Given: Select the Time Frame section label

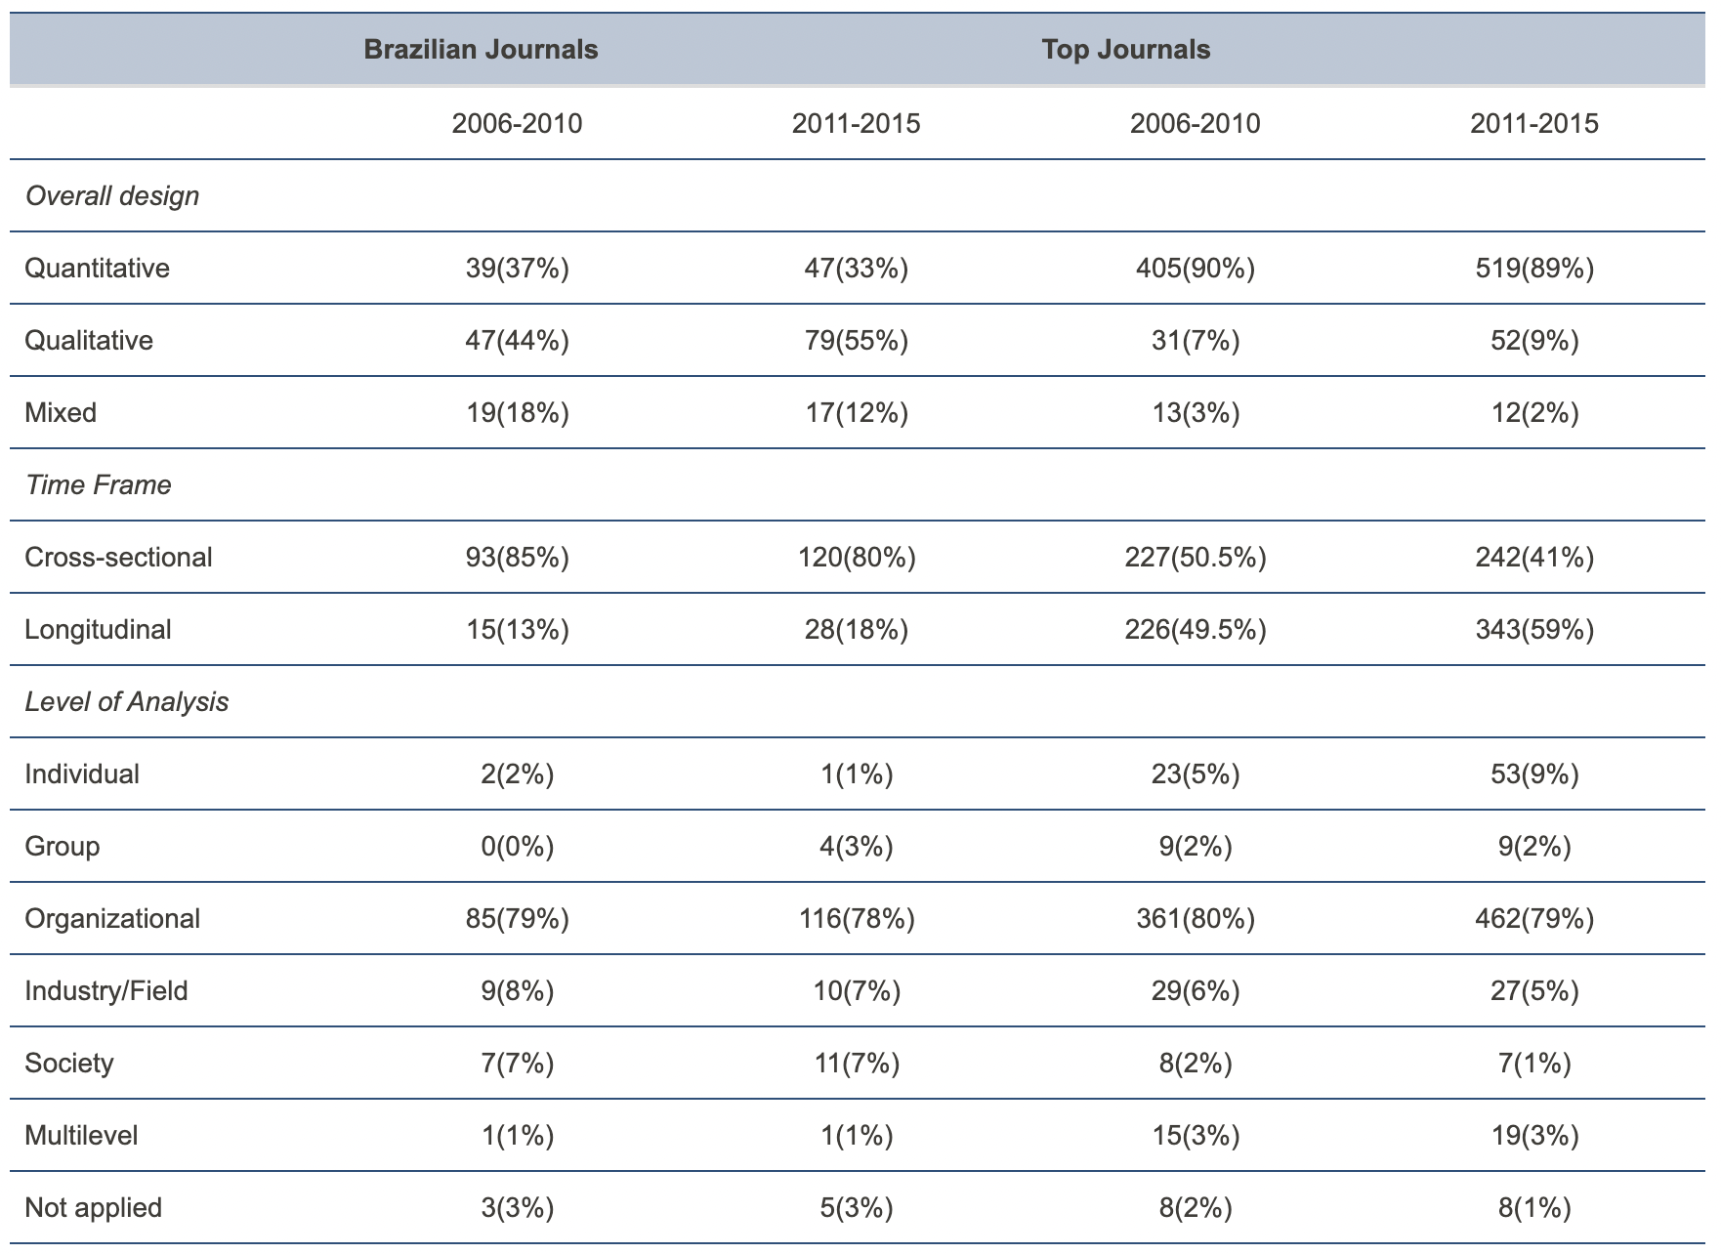Looking at the screenshot, I should (x=98, y=485).
